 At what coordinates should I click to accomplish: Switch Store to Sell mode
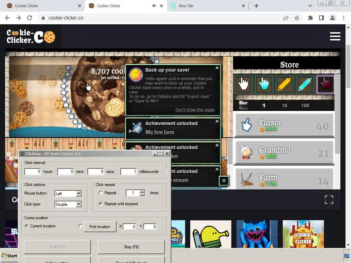[x=243, y=108]
